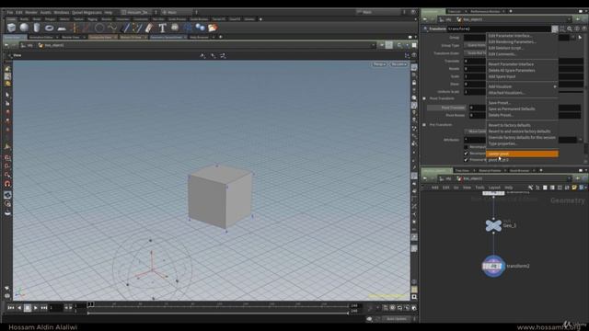This screenshot has width=589, height=331.
Task: Choose Revert to factory defaults entry
Action: (509, 125)
